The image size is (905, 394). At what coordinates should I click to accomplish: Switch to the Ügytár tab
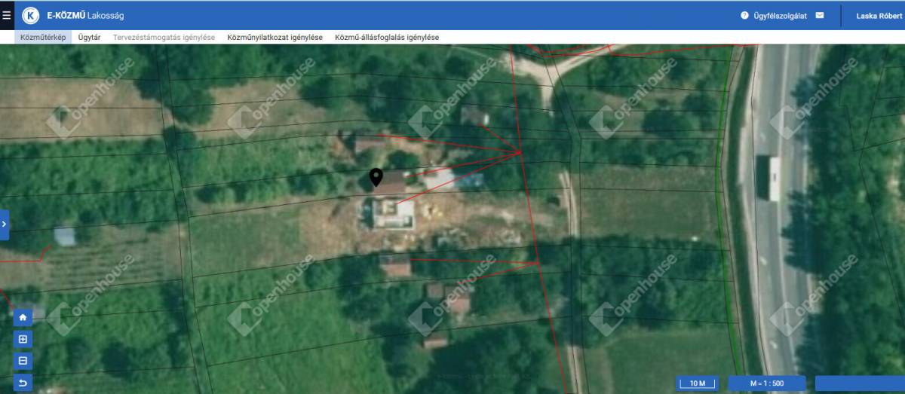point(89,37)
